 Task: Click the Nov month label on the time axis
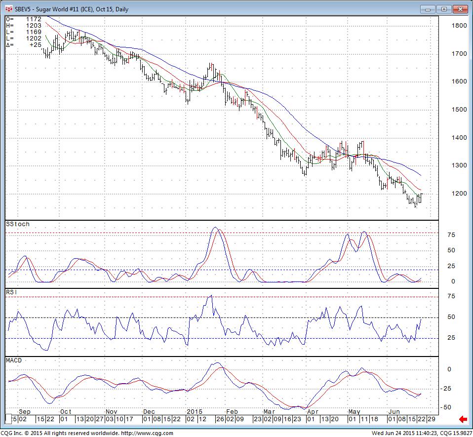111,412
